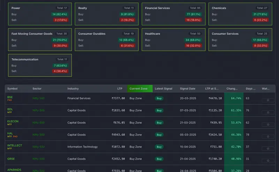Open the APARINDS symbol link
The image size is (279, 172).
click(14, 170)
